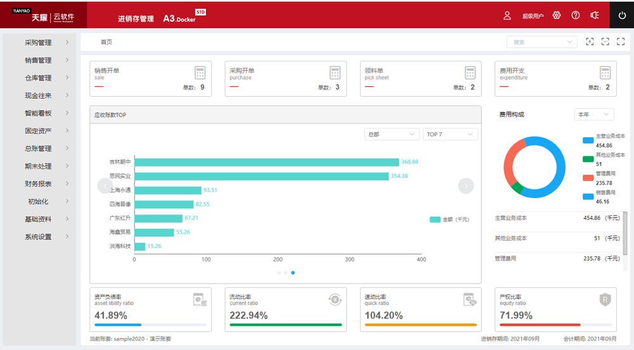
Task: Open the 总部 department dropdown
Action: 391,134
